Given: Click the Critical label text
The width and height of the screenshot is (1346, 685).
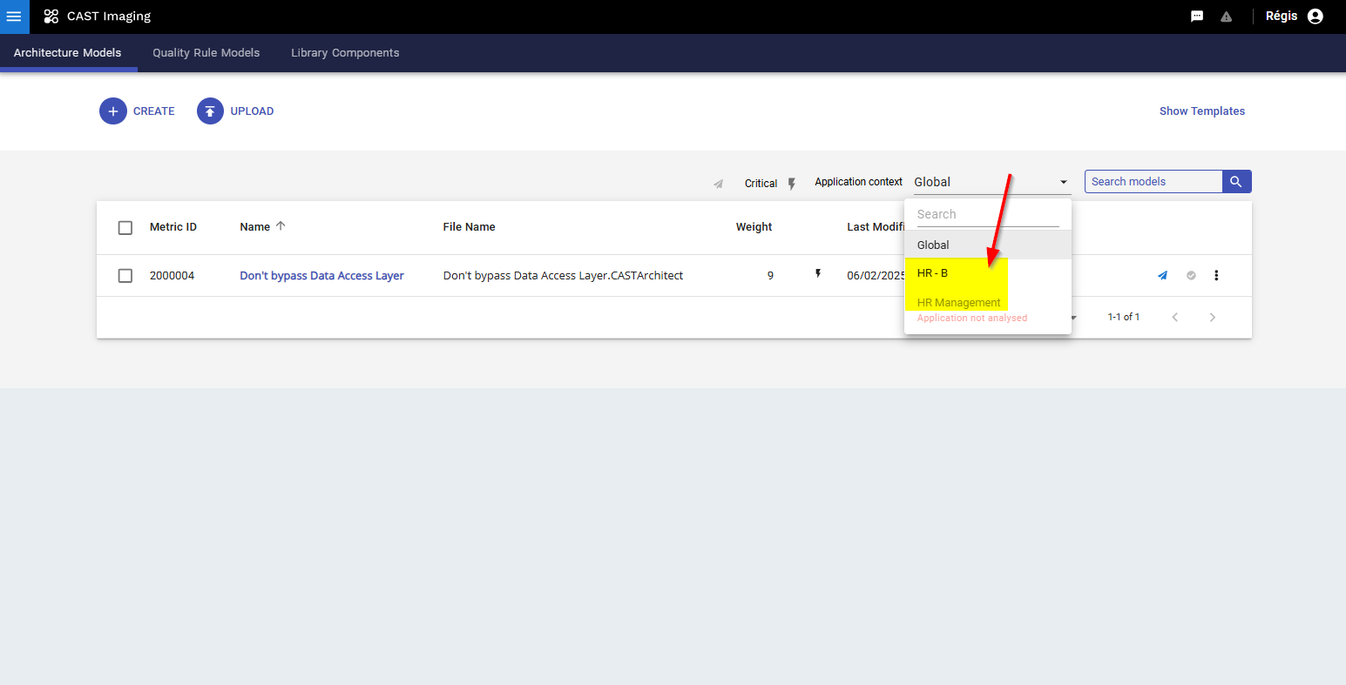Looking at the screenshot, I should point(761,184).
